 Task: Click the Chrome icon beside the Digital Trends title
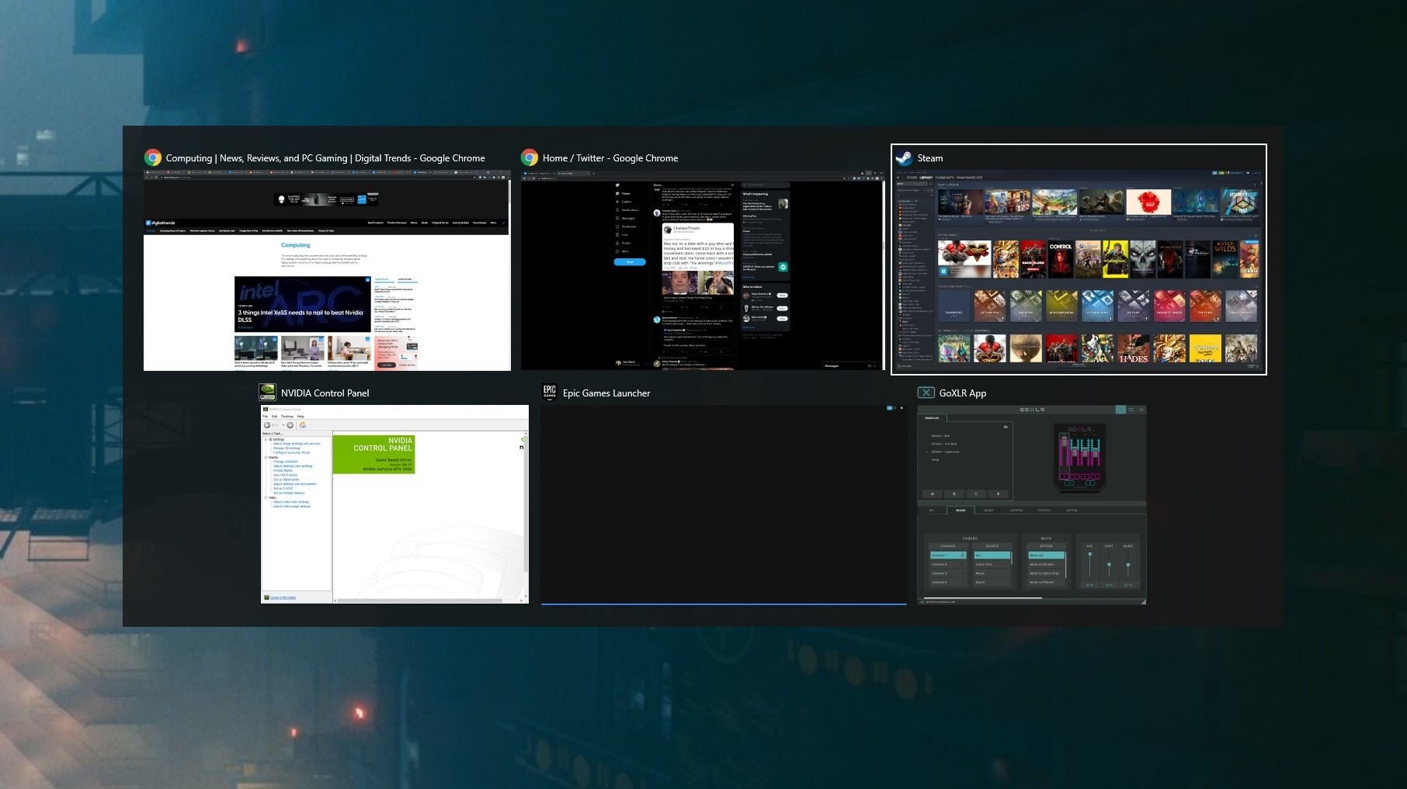click(x=153, y=158)
